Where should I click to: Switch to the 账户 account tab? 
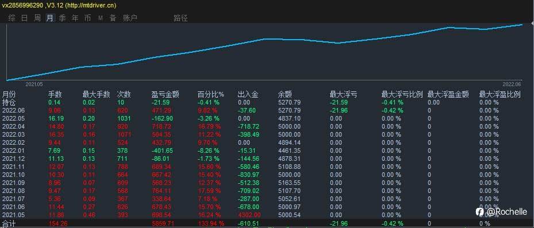click(130, 18)
